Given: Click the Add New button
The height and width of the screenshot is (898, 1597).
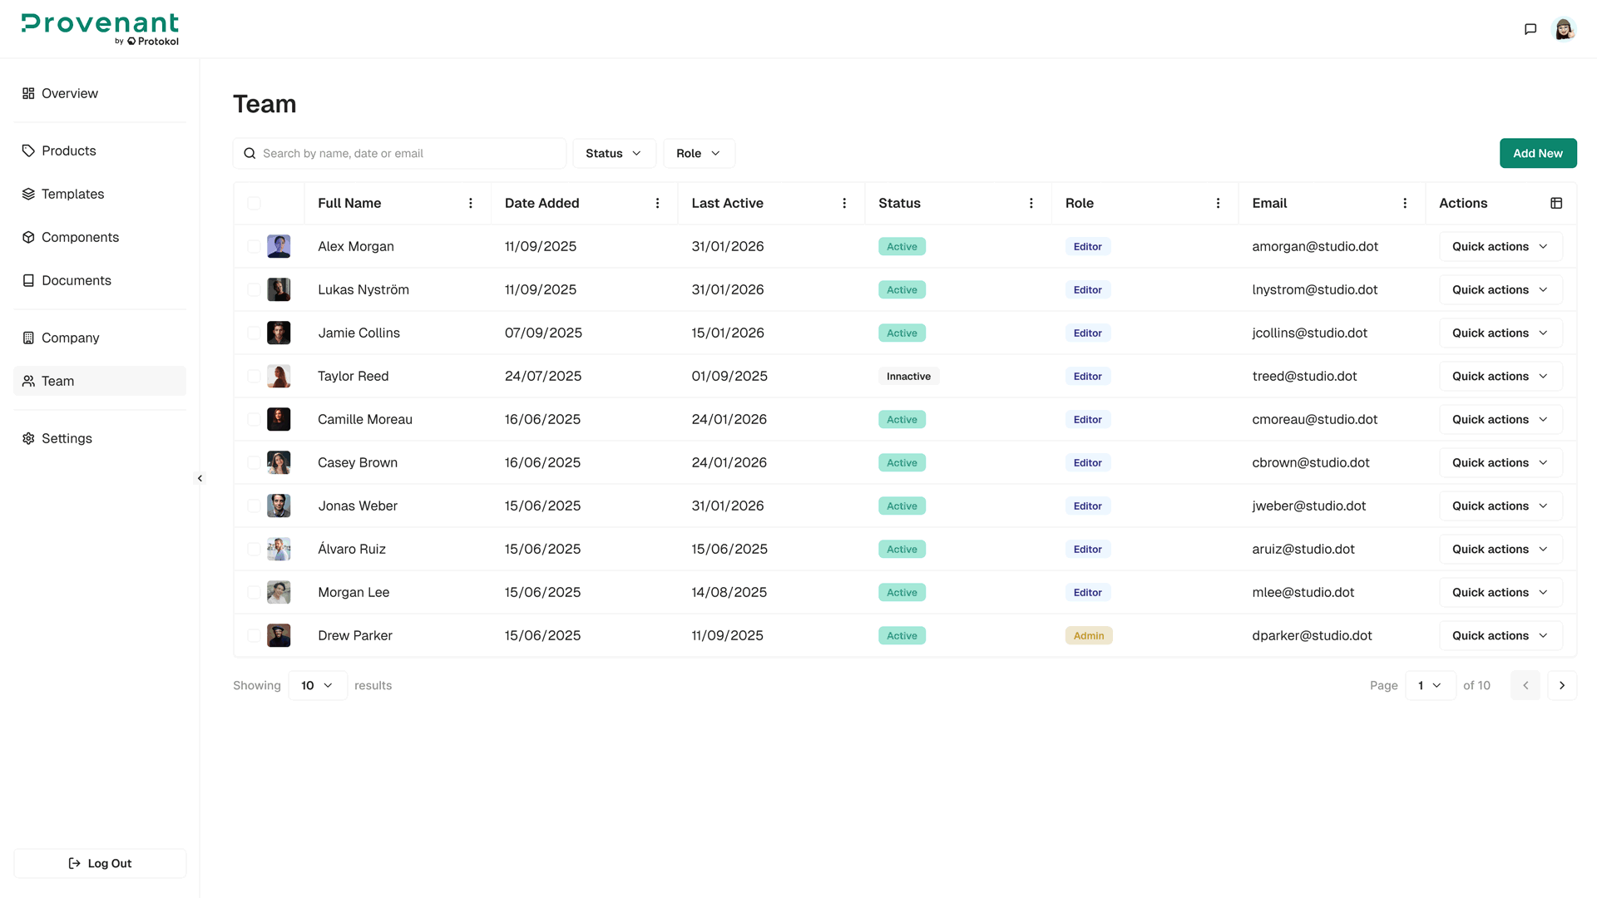Looking at the screenshot, I should (x=1537, y=153).
